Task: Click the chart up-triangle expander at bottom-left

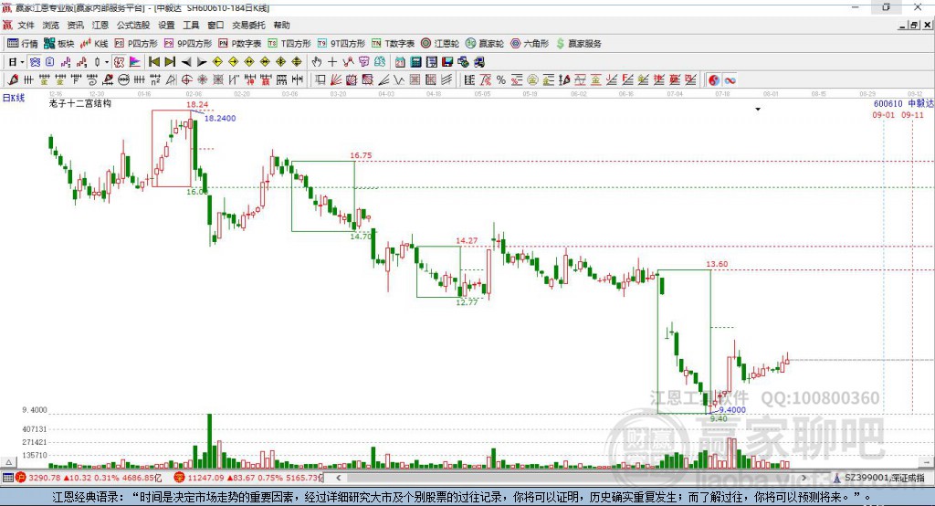Action: (9, 462)
